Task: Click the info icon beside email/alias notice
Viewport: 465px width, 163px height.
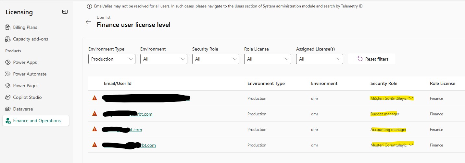Action: click(x=89, y=6)
